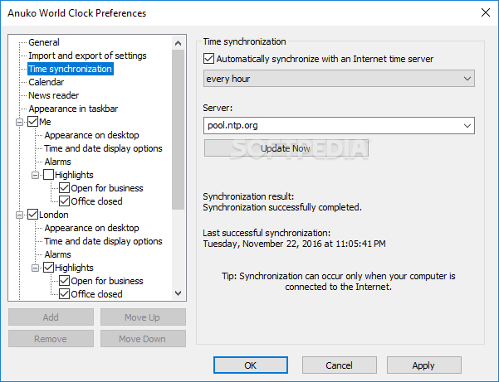Click the Cancel button
Image resolution: width=499 pixels, height=382 pixels.
point(340,365)
